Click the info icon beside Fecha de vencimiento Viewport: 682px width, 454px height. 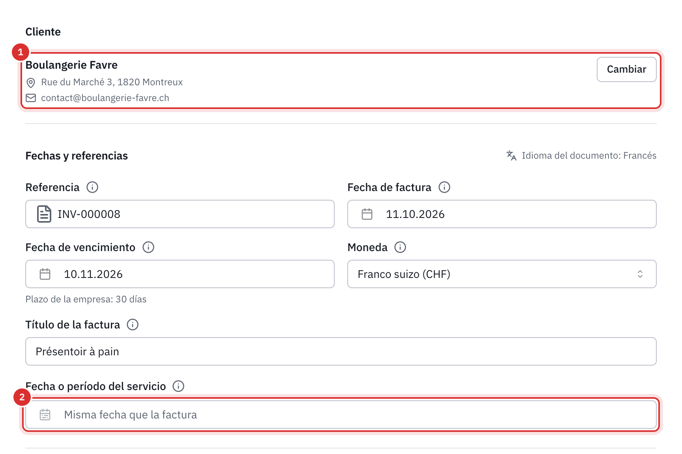click(148, 247)
